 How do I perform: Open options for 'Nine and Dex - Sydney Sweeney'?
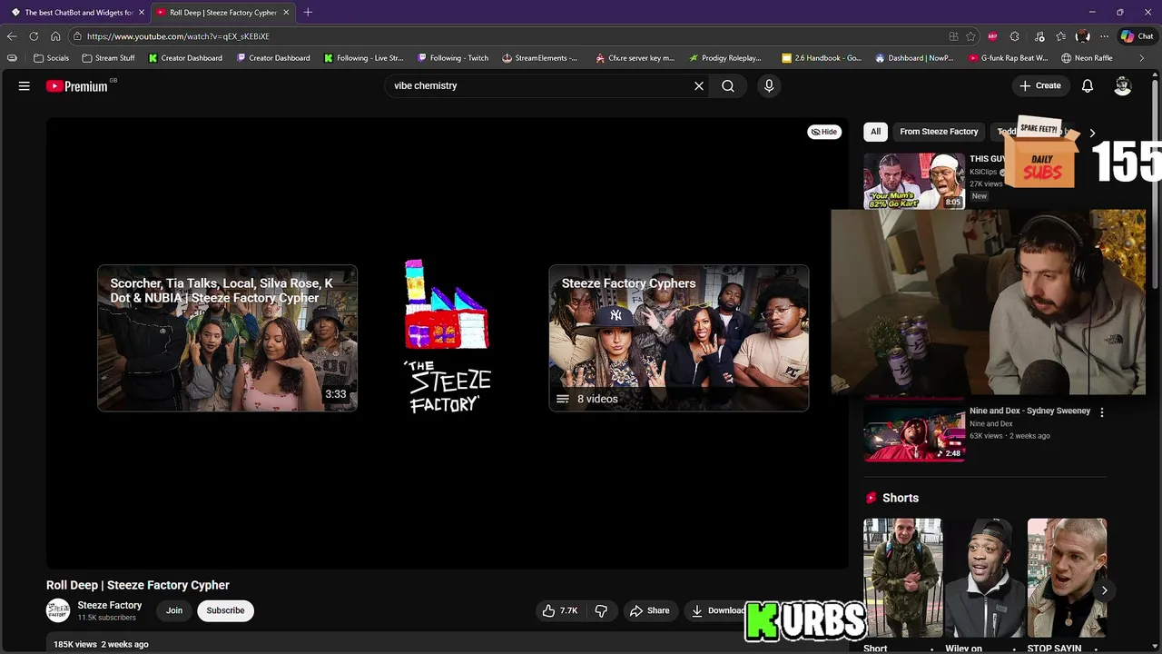1102,412
